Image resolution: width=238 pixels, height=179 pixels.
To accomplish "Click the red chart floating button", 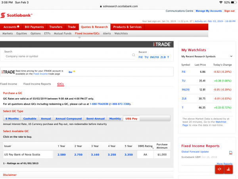I will click(x=229, y=169).
